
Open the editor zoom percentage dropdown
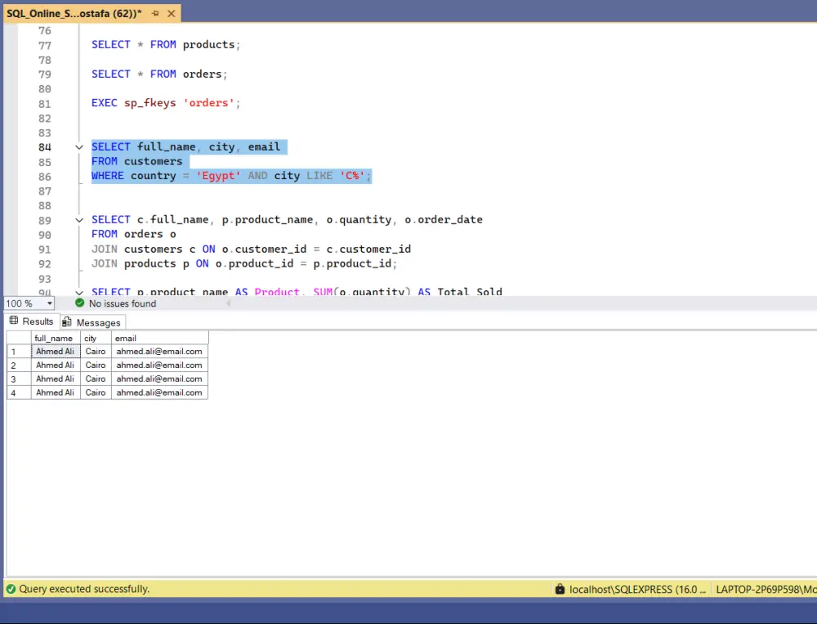pyautogui.click(x=47, y=303)
